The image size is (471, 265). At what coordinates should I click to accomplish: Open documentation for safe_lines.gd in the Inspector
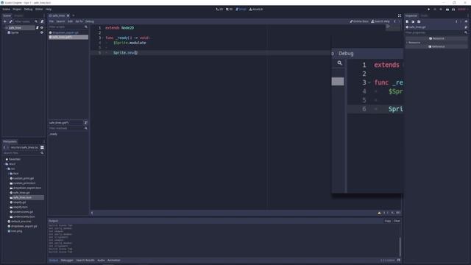[466, 27]
